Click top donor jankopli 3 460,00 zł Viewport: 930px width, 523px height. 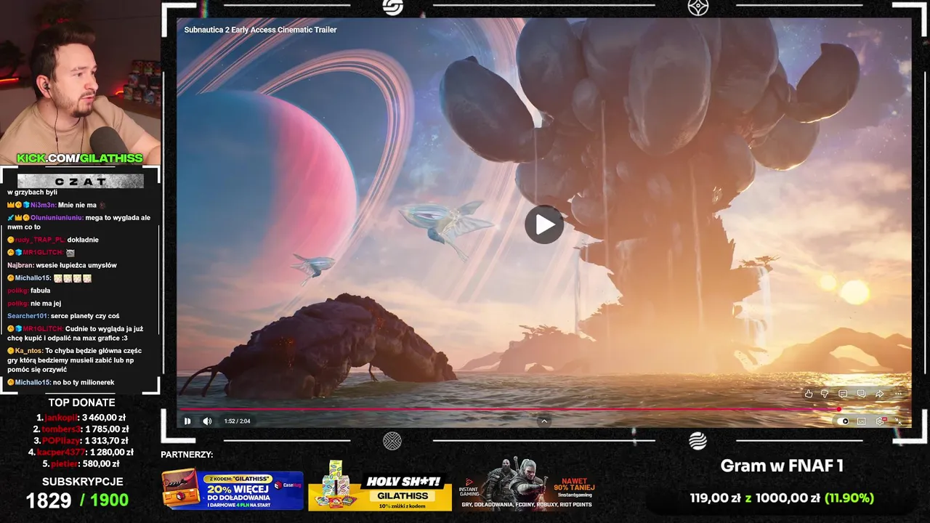coord(81,418)
